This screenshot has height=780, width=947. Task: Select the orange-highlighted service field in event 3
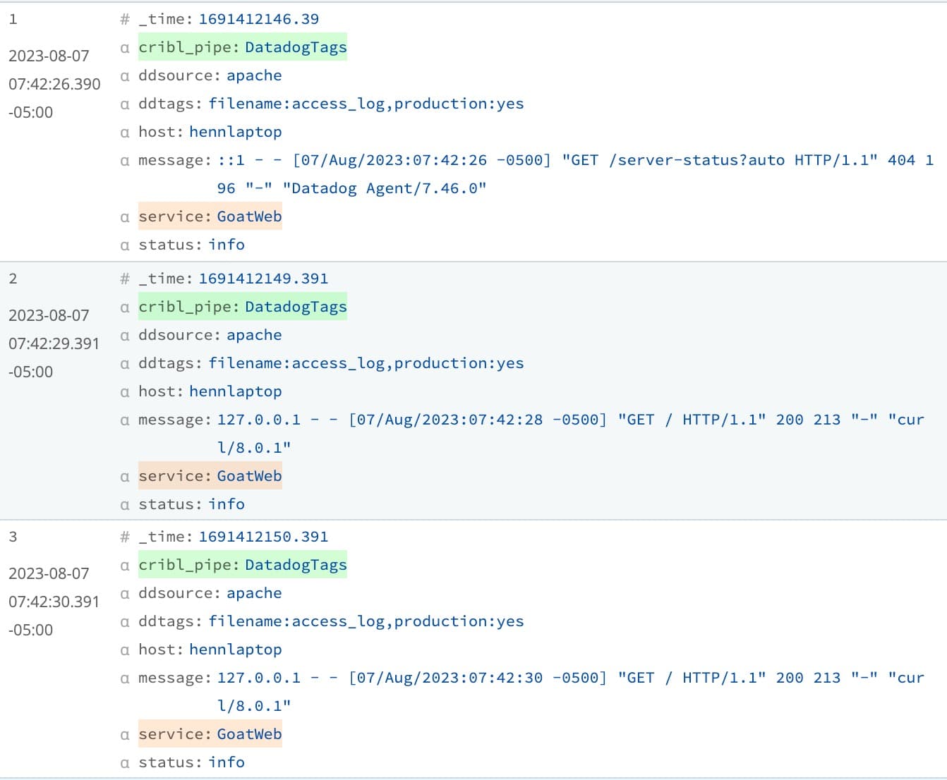[x=210, y=734]
